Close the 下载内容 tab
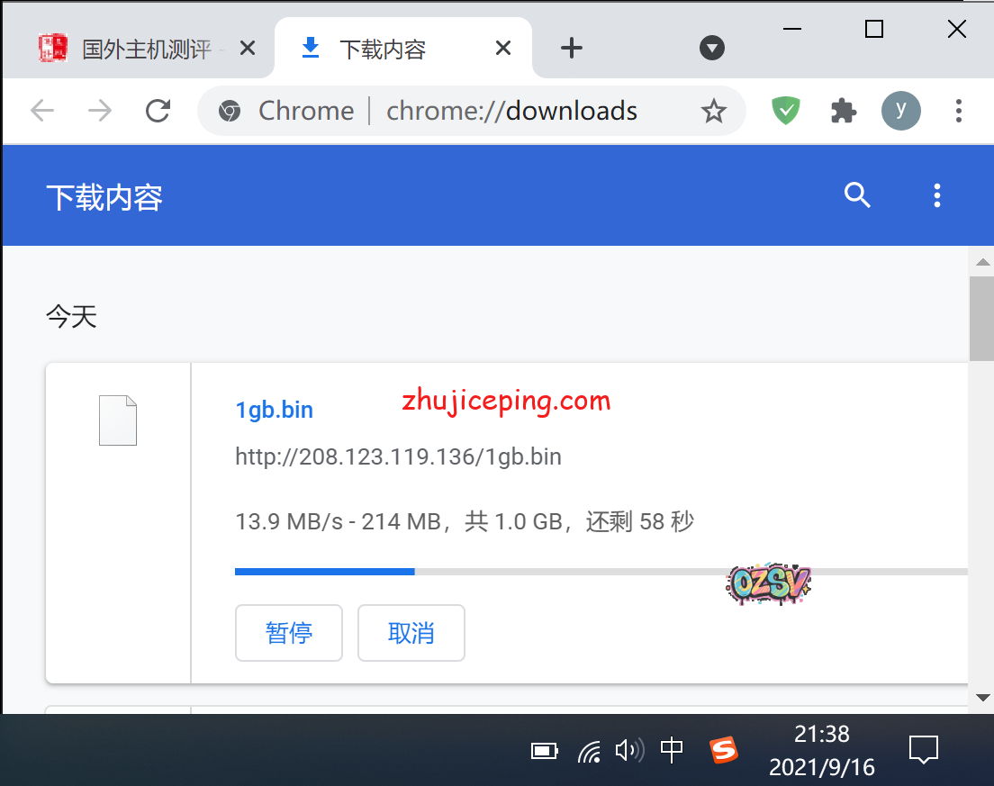The width and height of the screenshot is (994, 786). (x=503, y=49)
